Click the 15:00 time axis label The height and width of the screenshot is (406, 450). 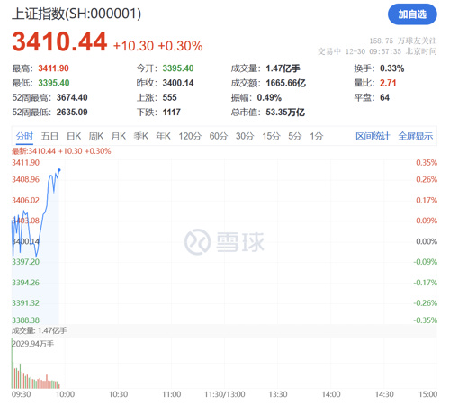428,394
